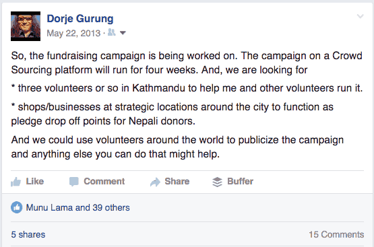Viewport: 374px width, 247px height.
Task: Open the May 22, 2013 timestamp link
Action: [x=73, y=33]
